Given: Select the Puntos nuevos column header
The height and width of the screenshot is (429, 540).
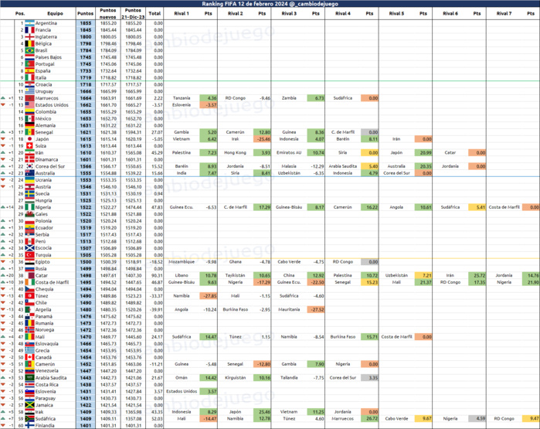Looking at the screenshot, I should tap(109, 14).
